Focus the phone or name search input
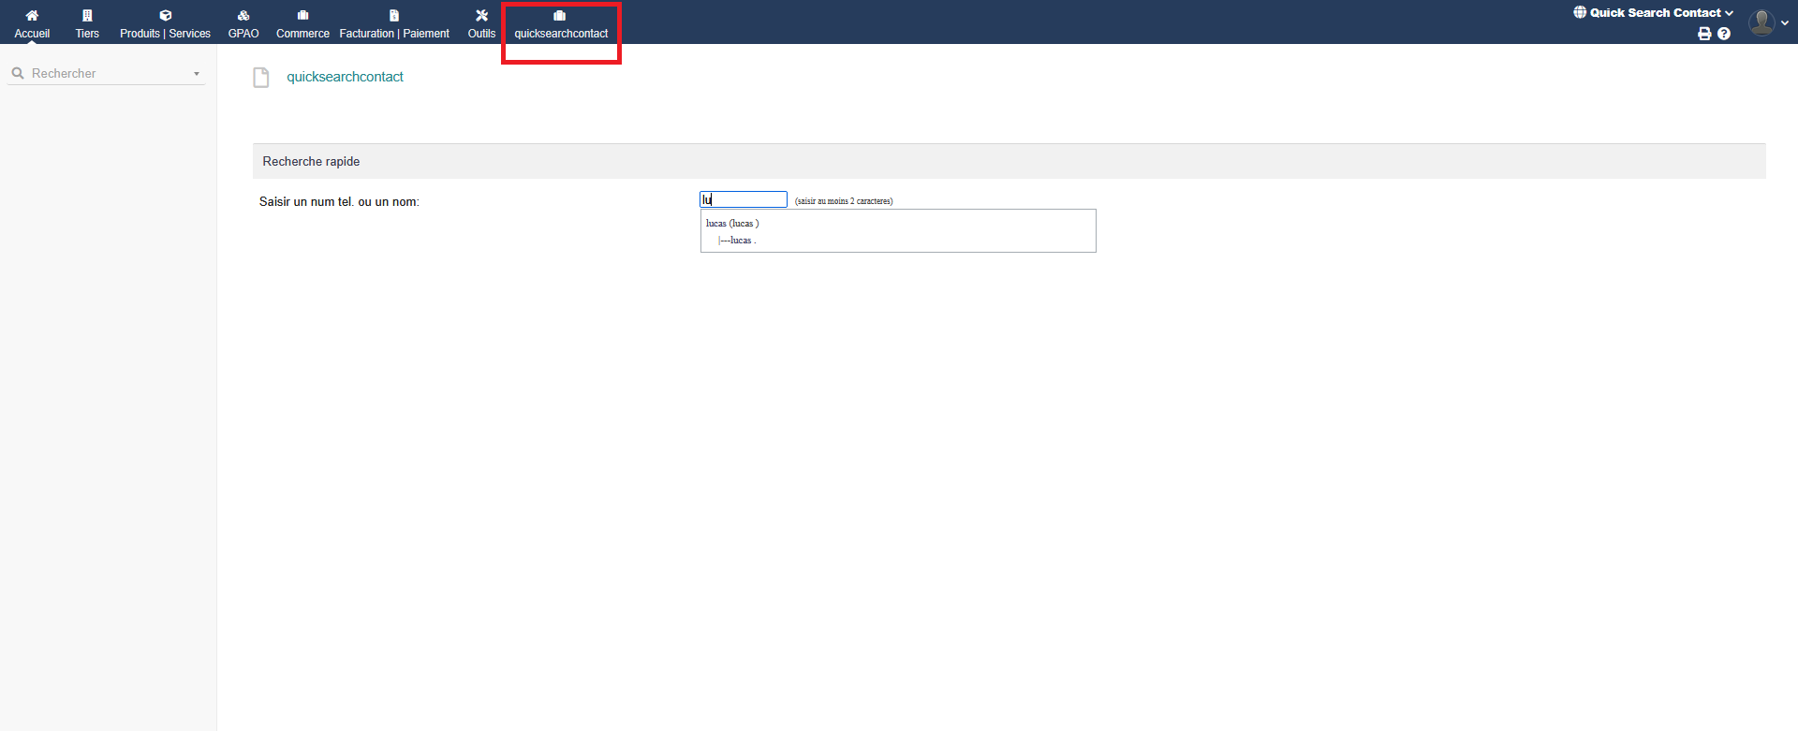 click(744, 199)
